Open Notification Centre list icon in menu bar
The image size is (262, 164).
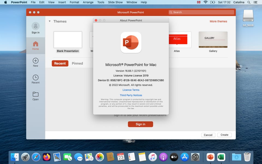click(x=255, y=2)
